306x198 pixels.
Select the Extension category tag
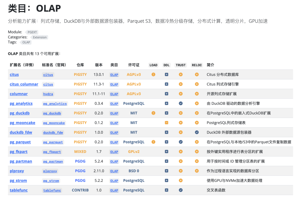pos(39,37)
